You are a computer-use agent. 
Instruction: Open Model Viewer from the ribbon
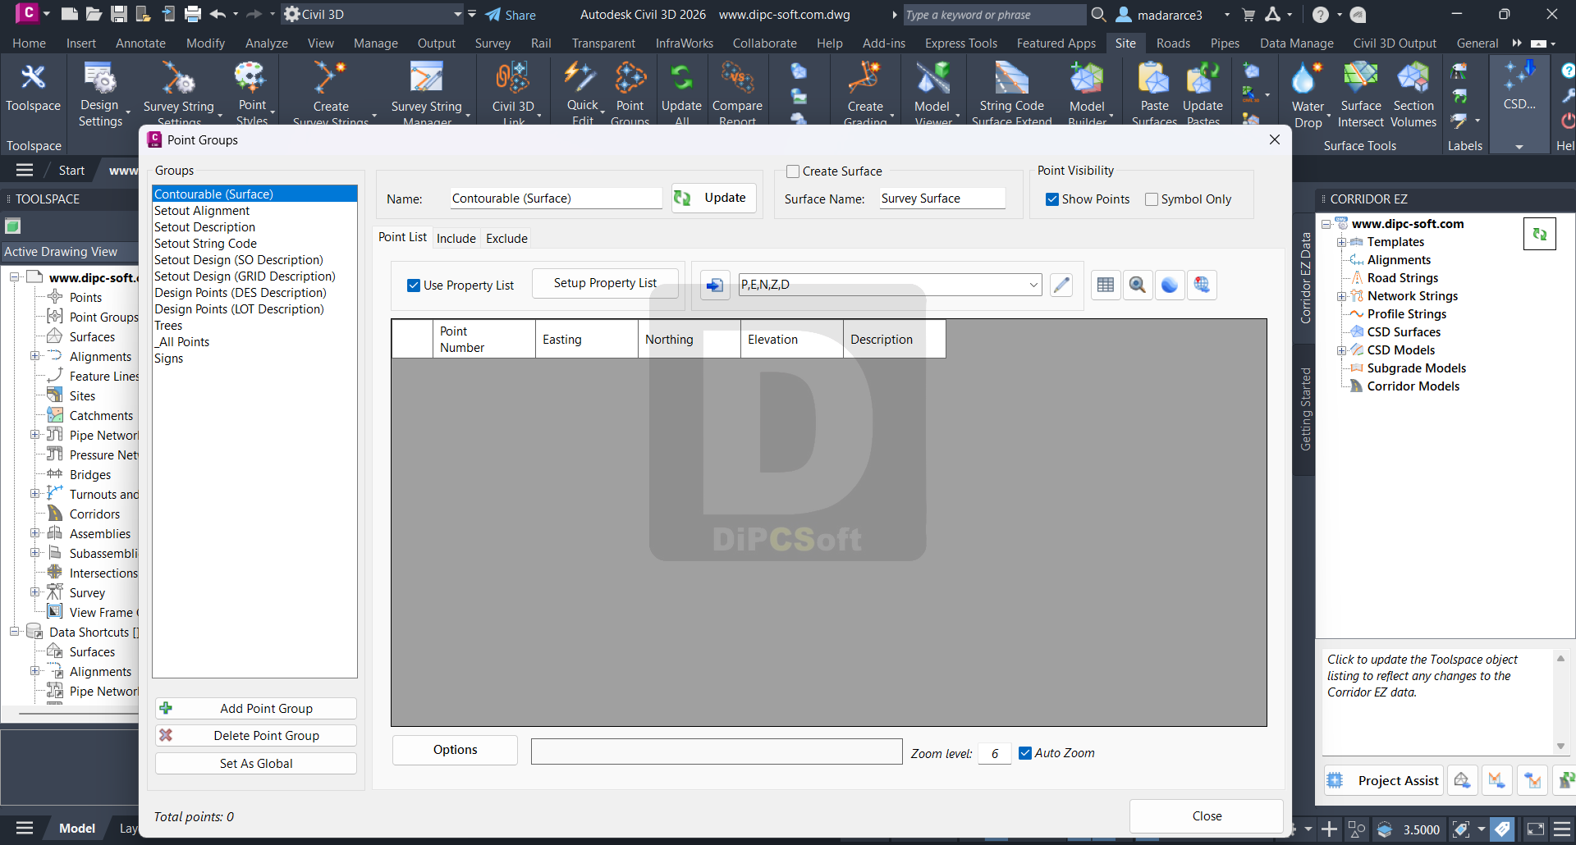tap(932, 92)
